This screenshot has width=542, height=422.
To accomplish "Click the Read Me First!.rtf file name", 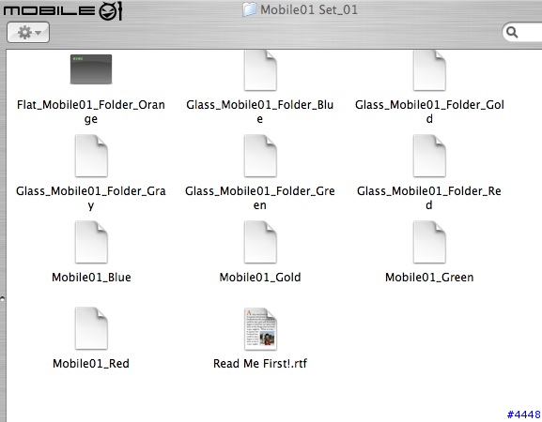I will 260,364.
